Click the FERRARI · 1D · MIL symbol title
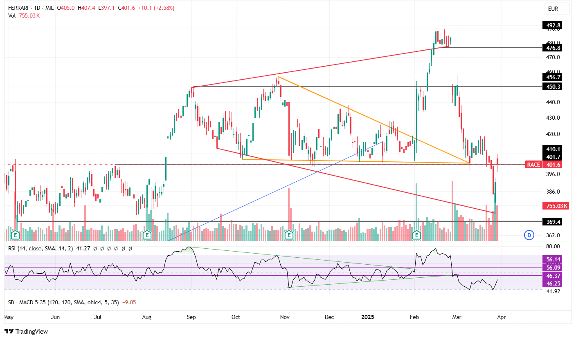This screenshot has height=339, width=576. [x=31, y=8]
